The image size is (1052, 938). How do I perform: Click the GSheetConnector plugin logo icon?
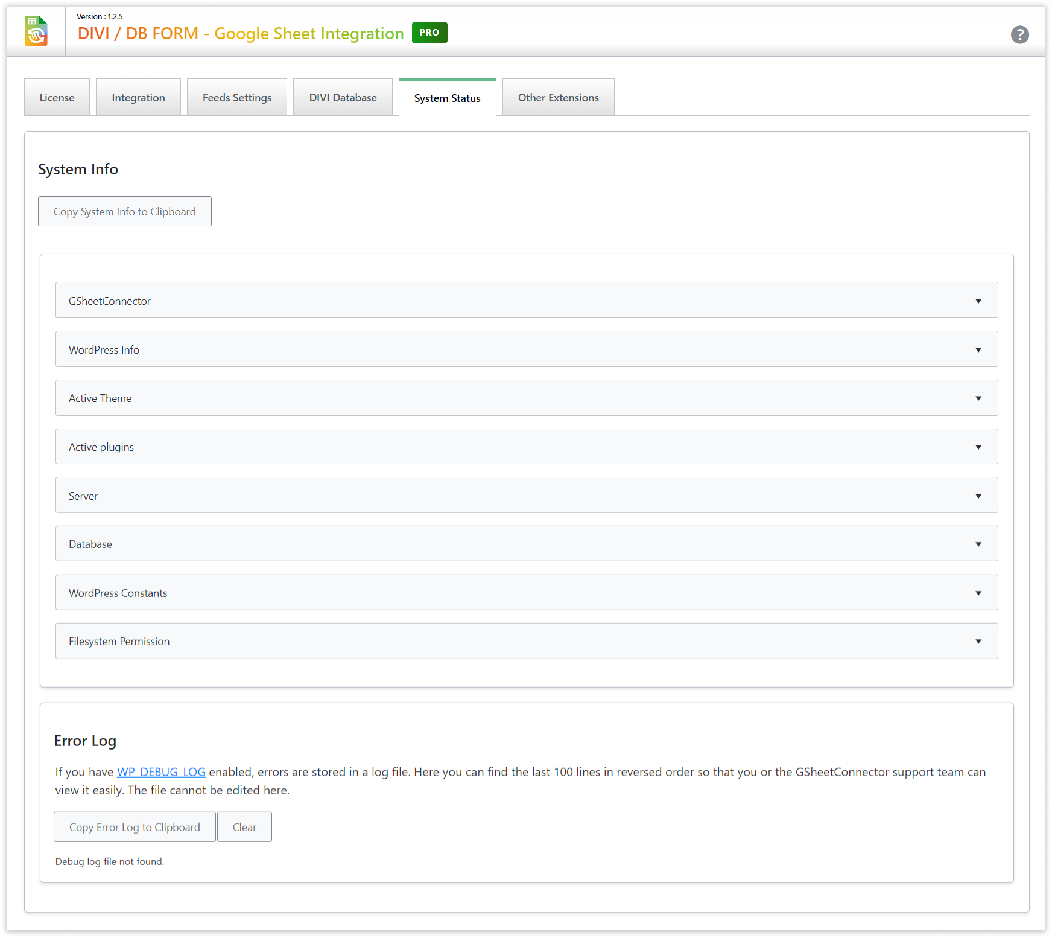click(x=36, y=31)
